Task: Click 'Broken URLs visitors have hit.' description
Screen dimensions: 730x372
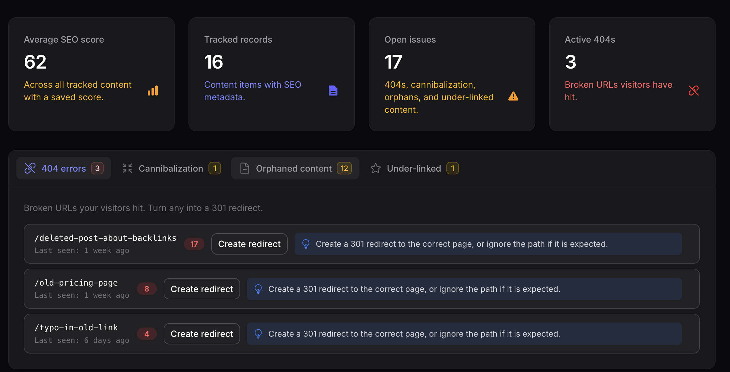Action: click(x=619, y=91)
